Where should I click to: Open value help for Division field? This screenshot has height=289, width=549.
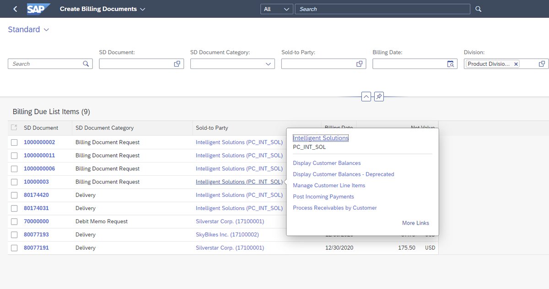542,64
